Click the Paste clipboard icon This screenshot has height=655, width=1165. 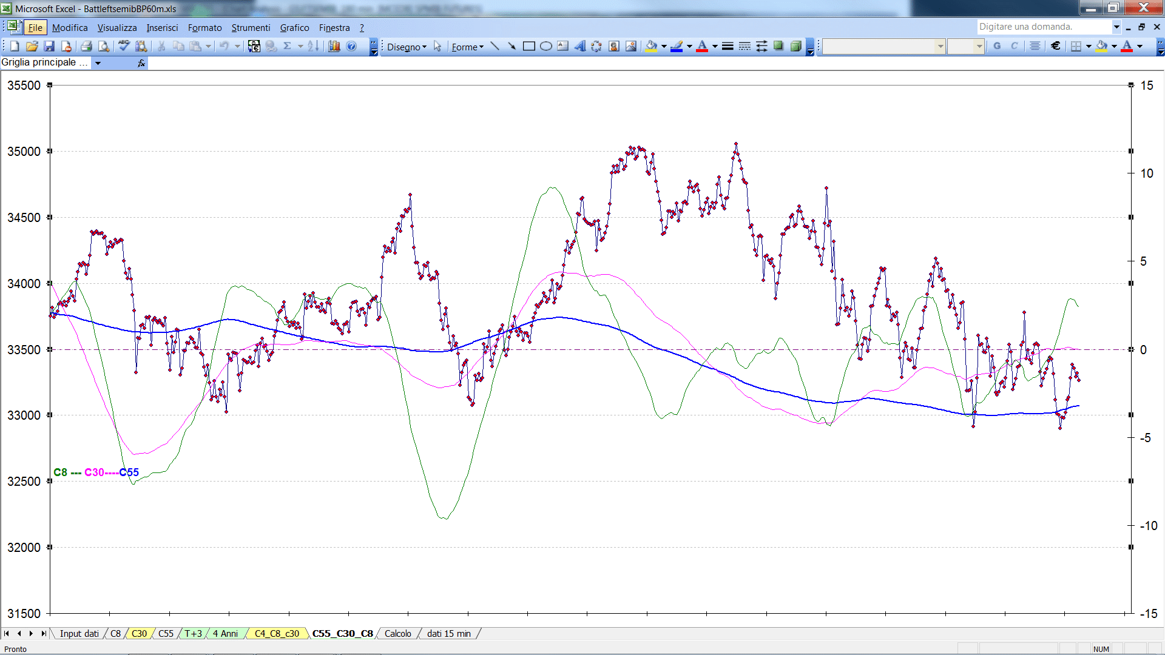195,46
